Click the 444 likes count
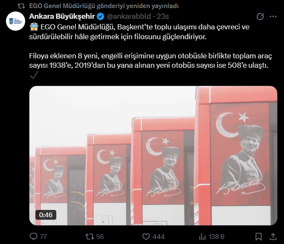 point(159,237)
